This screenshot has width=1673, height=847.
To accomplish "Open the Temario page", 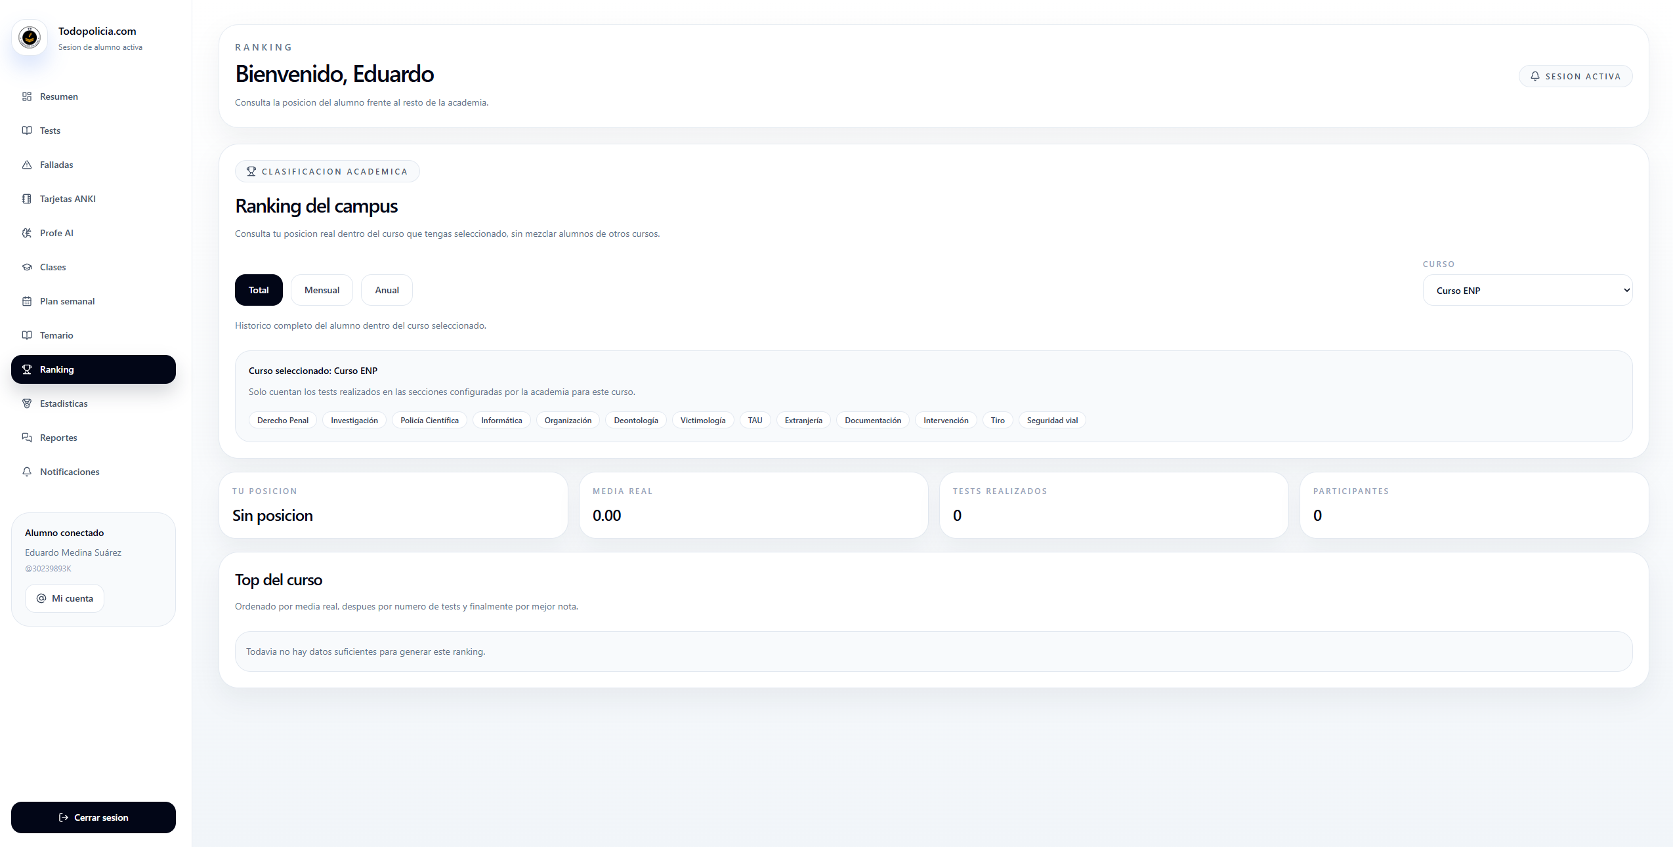I will click(x=93, y=335).
